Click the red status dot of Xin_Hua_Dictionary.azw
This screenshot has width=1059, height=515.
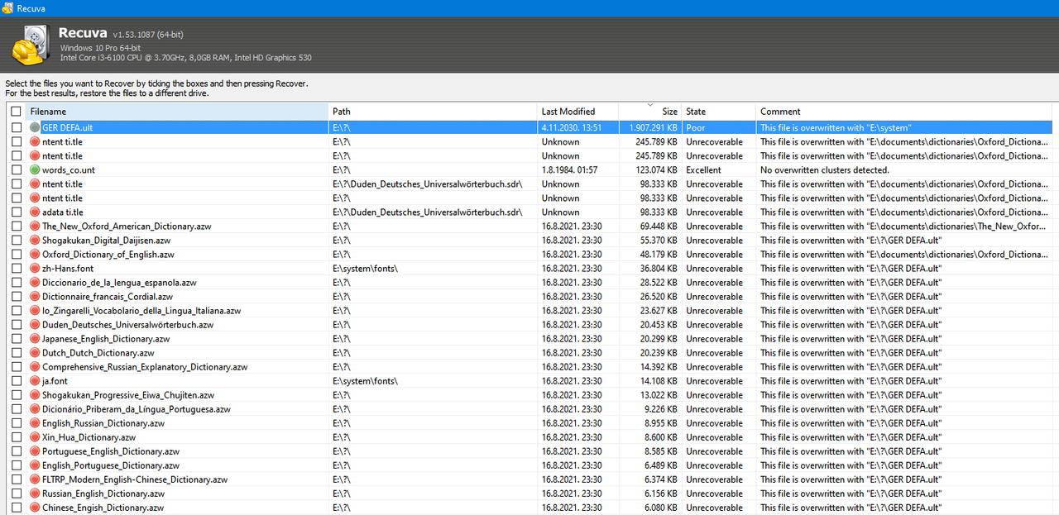[35, 437]
